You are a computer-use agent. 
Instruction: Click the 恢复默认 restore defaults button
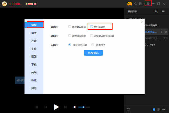click(x=93, y=53)
